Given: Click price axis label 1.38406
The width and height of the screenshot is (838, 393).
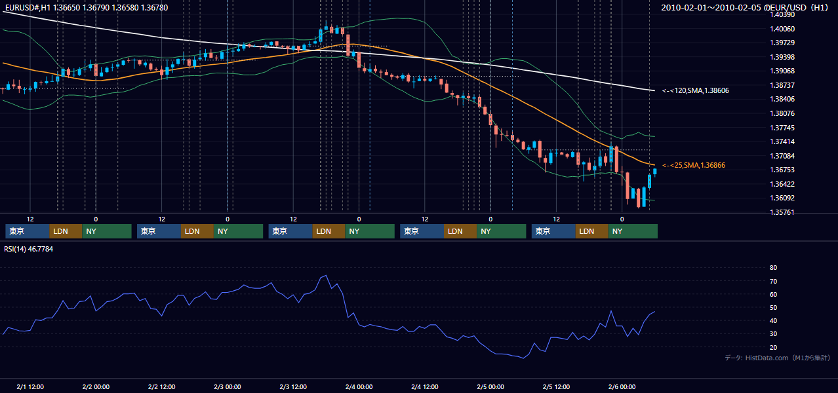Looking at the screenshot, I should click(x=782, y=99).
